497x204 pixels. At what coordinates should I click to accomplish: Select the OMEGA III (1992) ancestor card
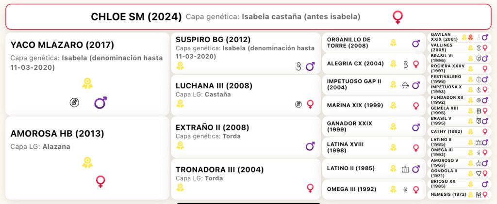(x=374, y=189)
